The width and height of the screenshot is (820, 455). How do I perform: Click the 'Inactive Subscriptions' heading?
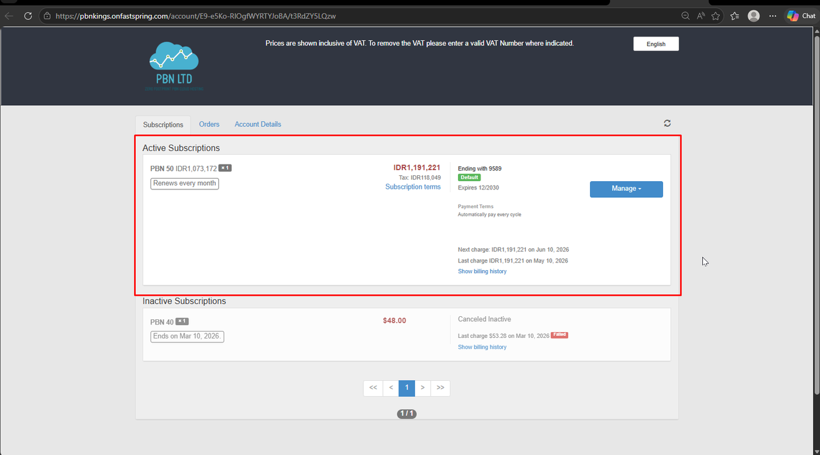tap(184, 301)
